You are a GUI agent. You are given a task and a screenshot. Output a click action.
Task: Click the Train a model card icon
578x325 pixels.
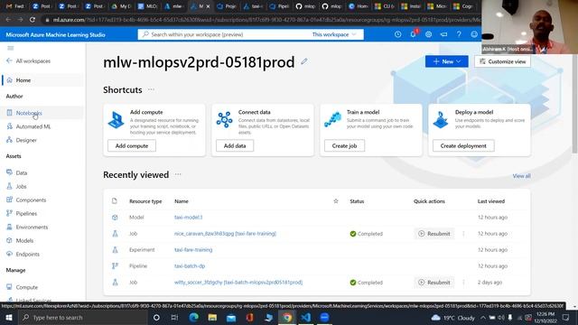tap(332, 120)
